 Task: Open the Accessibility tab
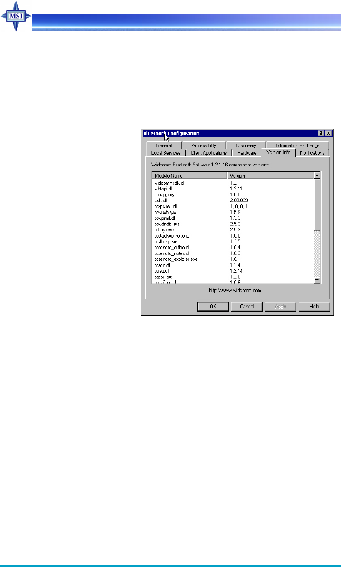point(204,145)
